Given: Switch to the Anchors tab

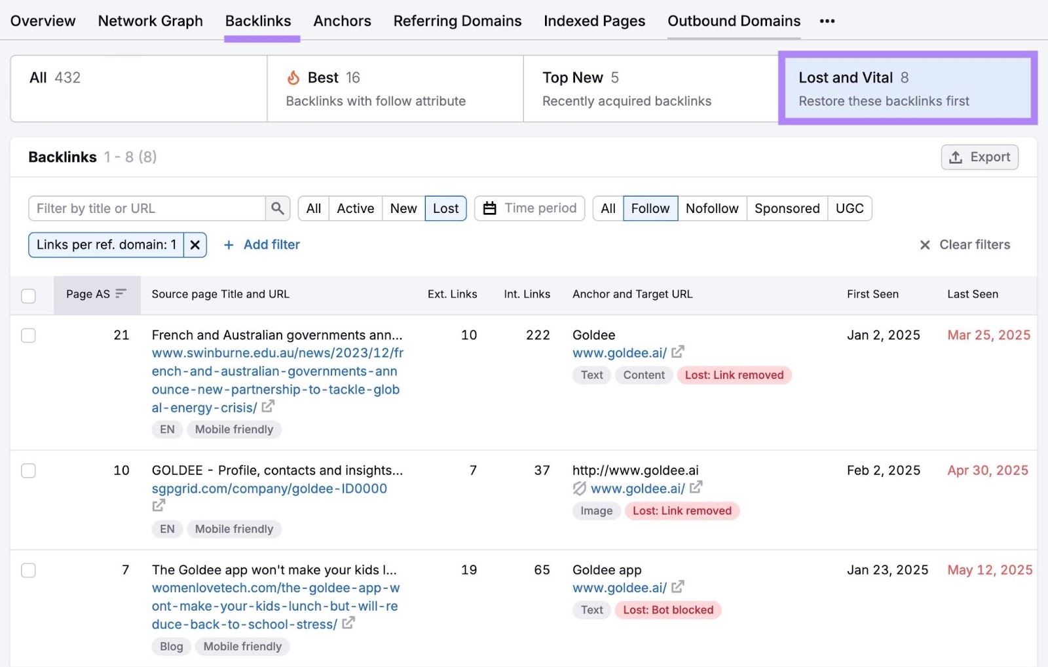Looking at the screenshot, I should (342, 20).
